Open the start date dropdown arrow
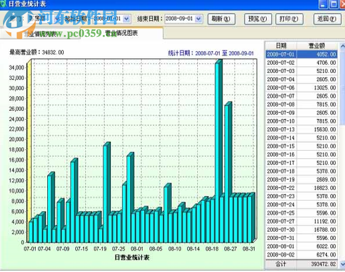Image resolution: width=345 pixels, height=272 pixels. (127, 19)
